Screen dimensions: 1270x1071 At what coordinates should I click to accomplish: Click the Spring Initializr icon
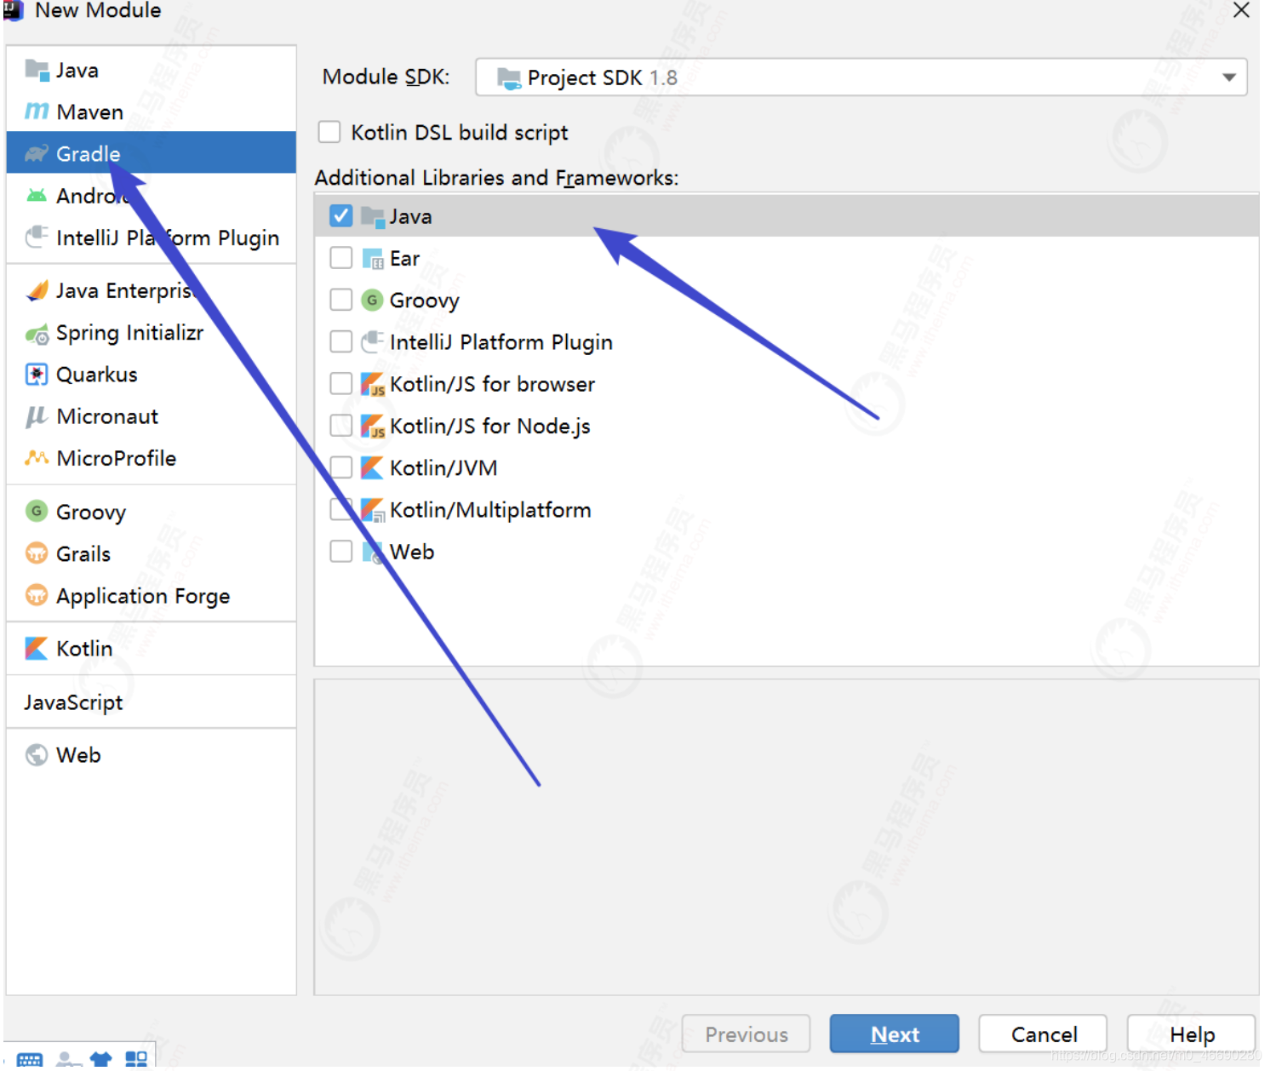point(37,334)
